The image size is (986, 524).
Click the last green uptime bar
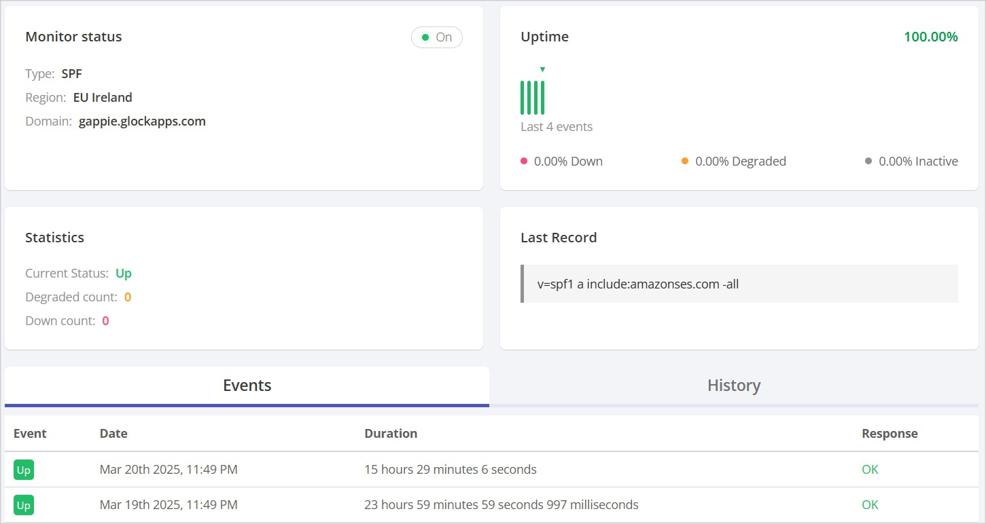542,98
